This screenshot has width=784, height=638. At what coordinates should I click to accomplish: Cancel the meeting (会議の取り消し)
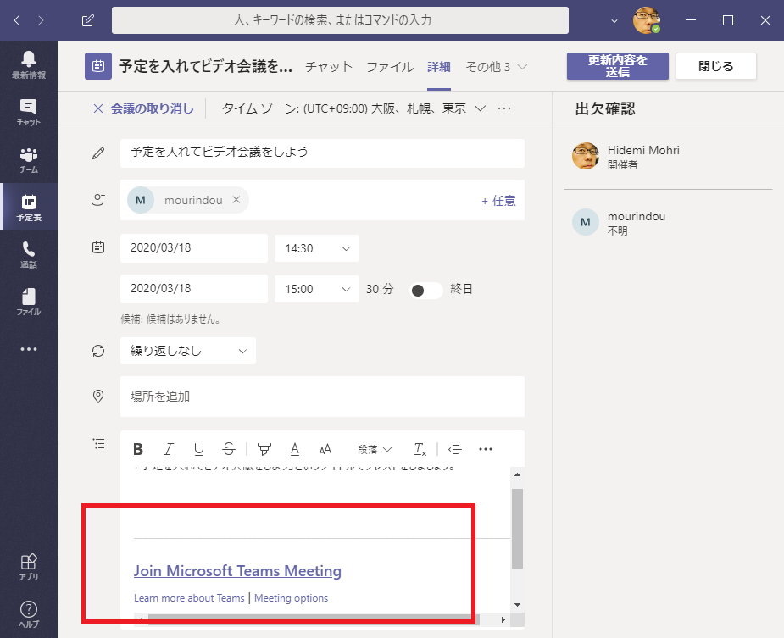[x=143, y=108]
